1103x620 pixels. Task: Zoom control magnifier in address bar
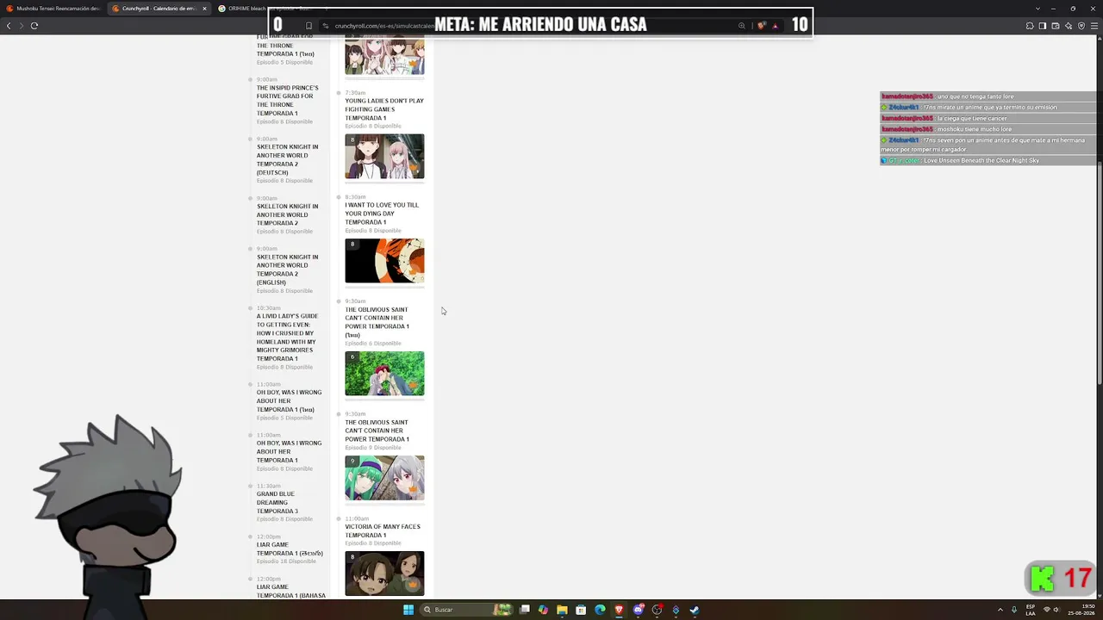742,26
